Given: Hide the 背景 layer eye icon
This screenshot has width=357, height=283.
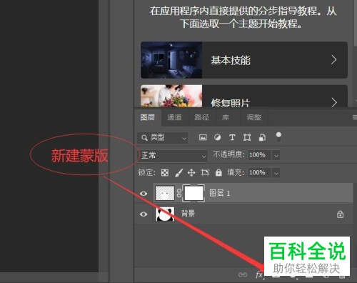Looking at the screenshot, I should pos(144,214).
